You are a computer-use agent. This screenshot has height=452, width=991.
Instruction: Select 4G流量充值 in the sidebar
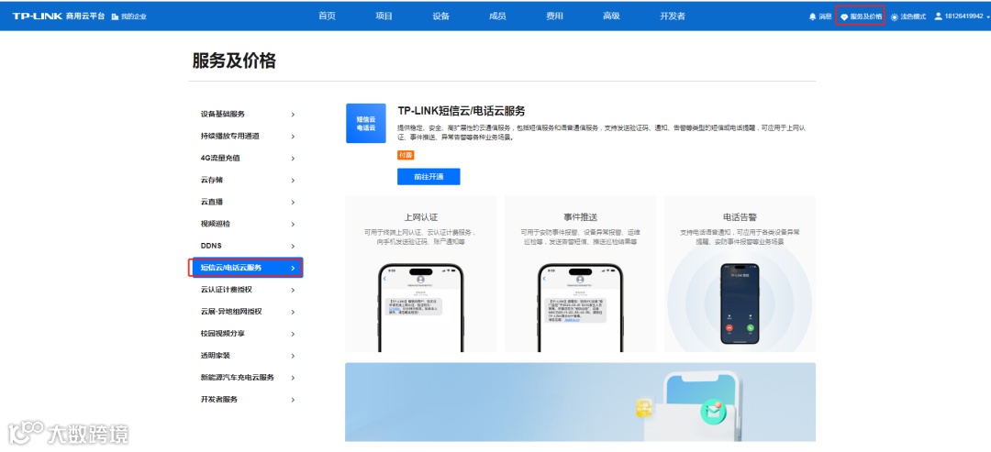coord(247,159)
